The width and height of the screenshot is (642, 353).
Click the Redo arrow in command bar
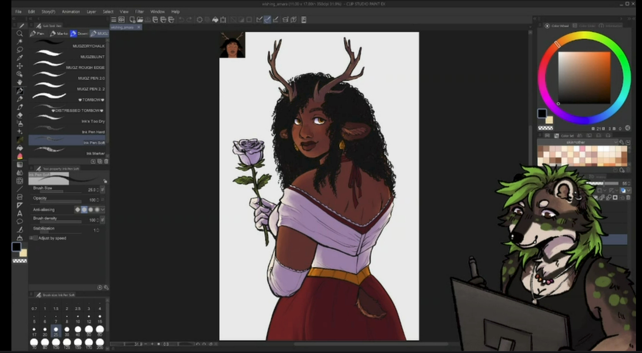189,20
